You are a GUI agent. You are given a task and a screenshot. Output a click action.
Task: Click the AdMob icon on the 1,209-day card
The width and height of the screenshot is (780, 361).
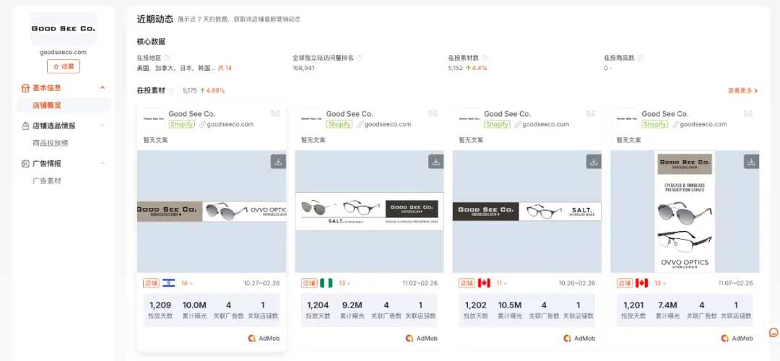[252, 338]
